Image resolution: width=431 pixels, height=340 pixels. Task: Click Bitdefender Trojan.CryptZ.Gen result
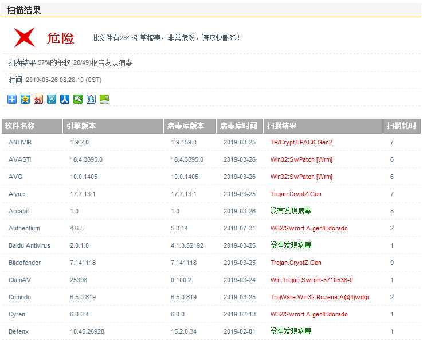pyautogui.click(x=296, y=263)
